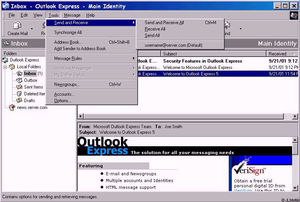Screen dimensions: 300x202
Task: Open the Help menu
Action: tap(90, 15)
